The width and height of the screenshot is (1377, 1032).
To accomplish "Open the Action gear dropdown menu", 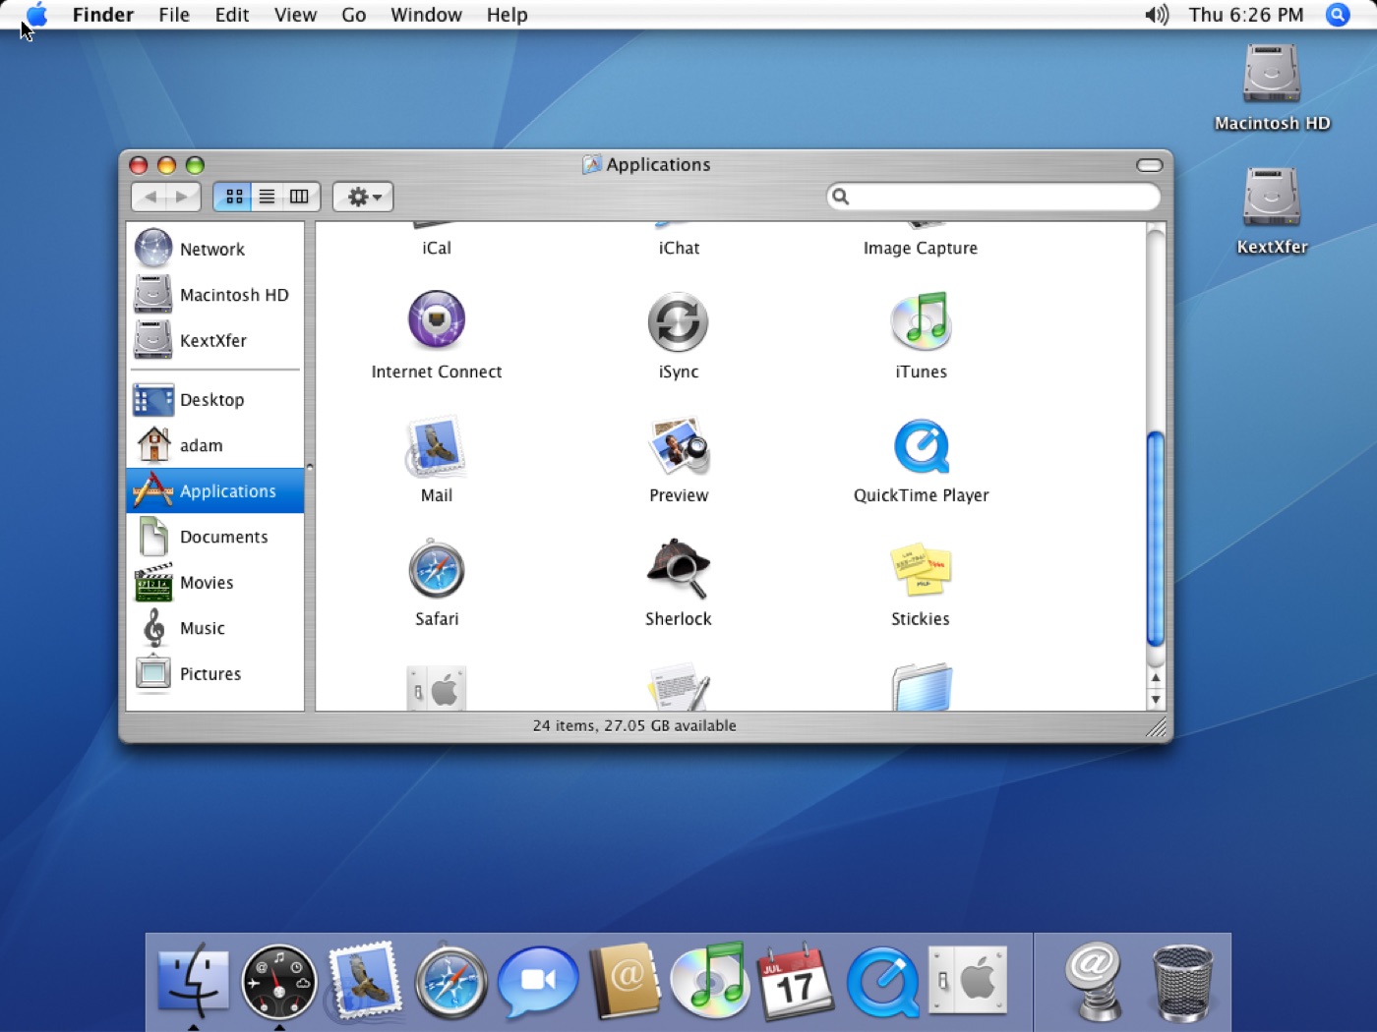I will [x=363, y=197].
